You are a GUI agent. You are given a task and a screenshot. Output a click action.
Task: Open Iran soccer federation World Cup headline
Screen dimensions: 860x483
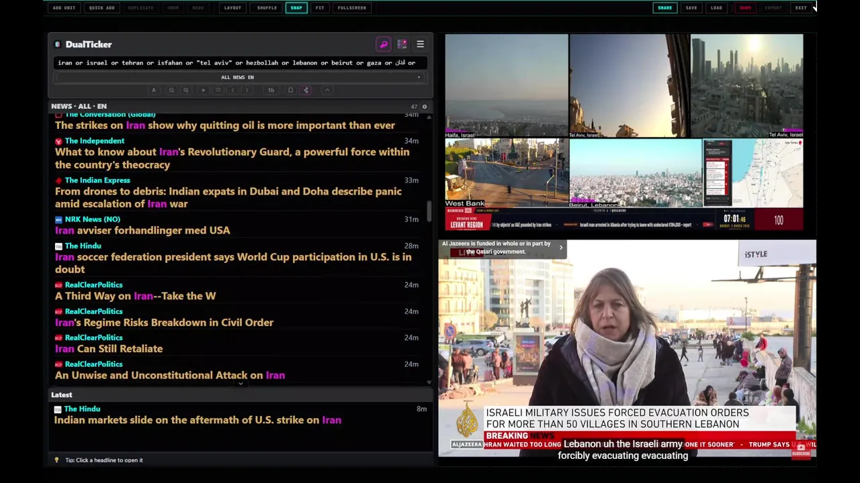(x=233, y=263)
